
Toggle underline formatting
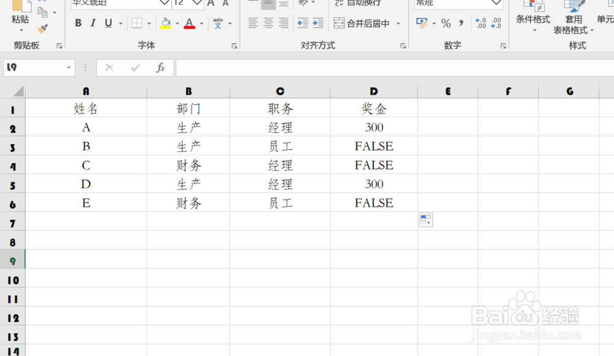[109, 23]
